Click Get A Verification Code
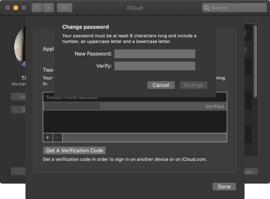Viewport: 270px width, 199px height. (74, 150)
